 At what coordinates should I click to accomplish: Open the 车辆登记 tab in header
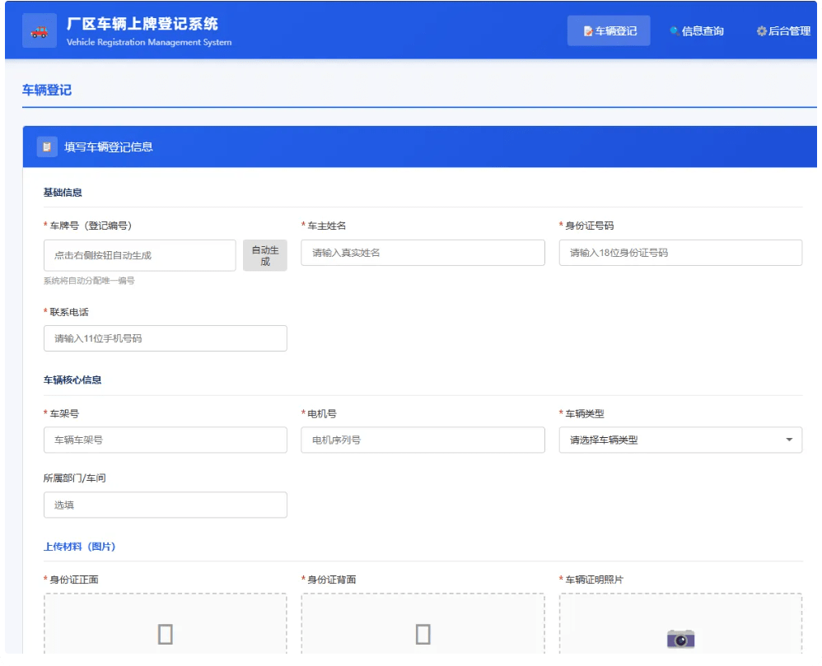click(x=609, y=31)
